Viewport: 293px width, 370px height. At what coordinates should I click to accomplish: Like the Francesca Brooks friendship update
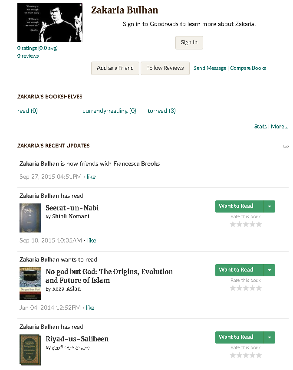pos(91,177)
